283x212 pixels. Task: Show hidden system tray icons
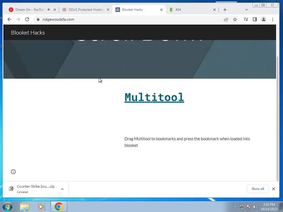click(235, 207)
